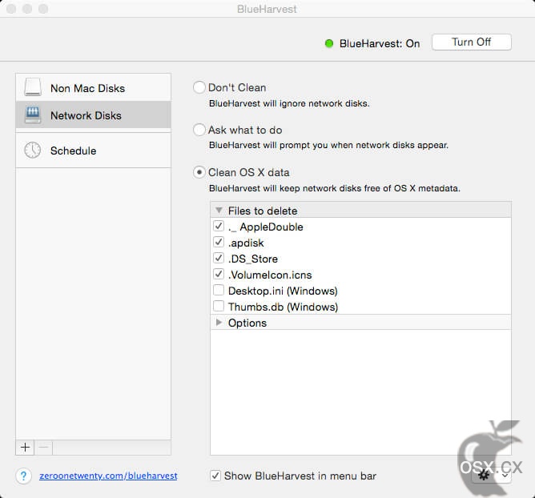This screenshot has height=498, width=535.
Task: Open help with the question mark button
Action: pos(23,476)
